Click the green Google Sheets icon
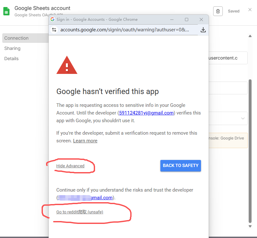Screen dimensions: 257x238 click(x=6, y=11)
